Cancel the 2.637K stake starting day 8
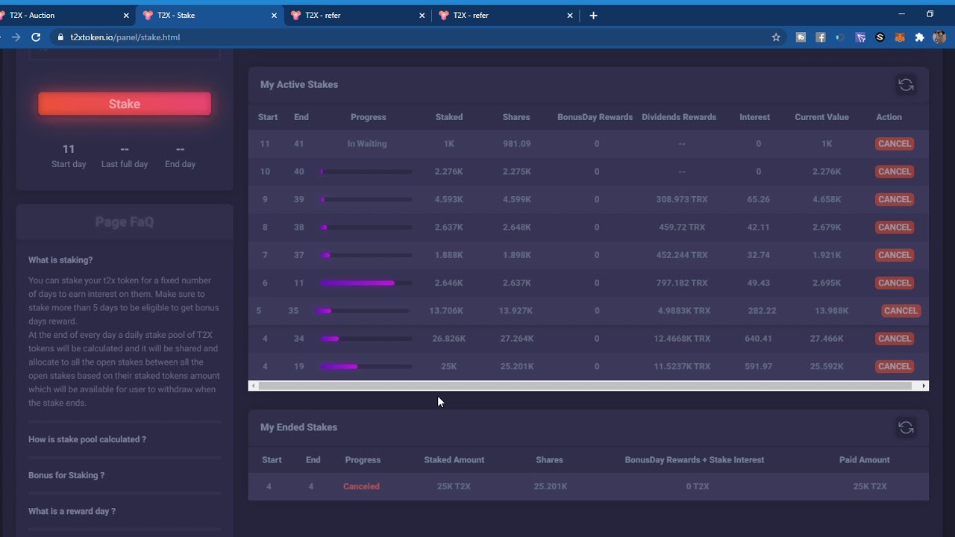The width and height of the screenshot is (955, 537). [894, 227]
